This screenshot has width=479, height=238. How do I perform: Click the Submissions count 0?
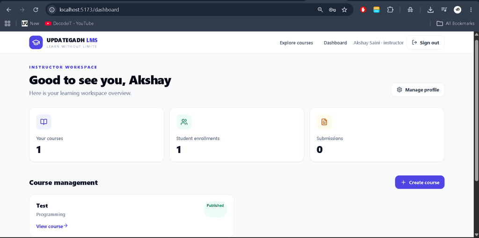coord(319,150)
